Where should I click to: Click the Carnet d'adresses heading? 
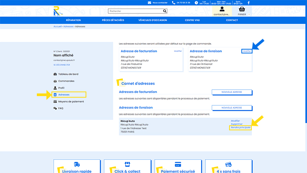(x=138, y=83)
